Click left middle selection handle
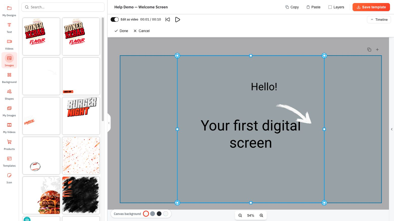This screenshot has width=394, height=221. point(177,129)
